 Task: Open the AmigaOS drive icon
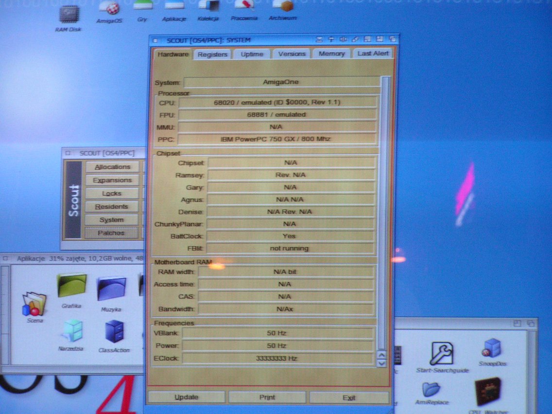click(109, 8)
